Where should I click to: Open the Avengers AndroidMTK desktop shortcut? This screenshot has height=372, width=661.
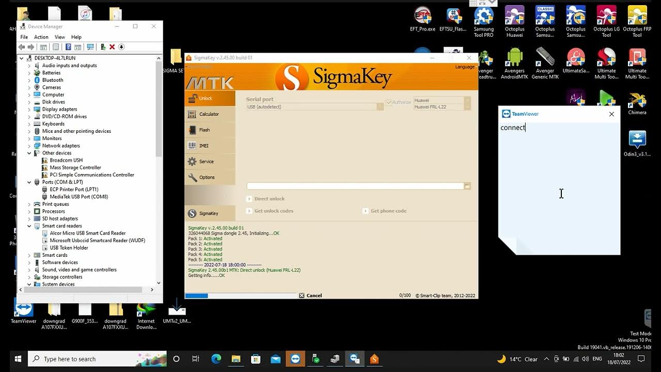pos(514,64)
